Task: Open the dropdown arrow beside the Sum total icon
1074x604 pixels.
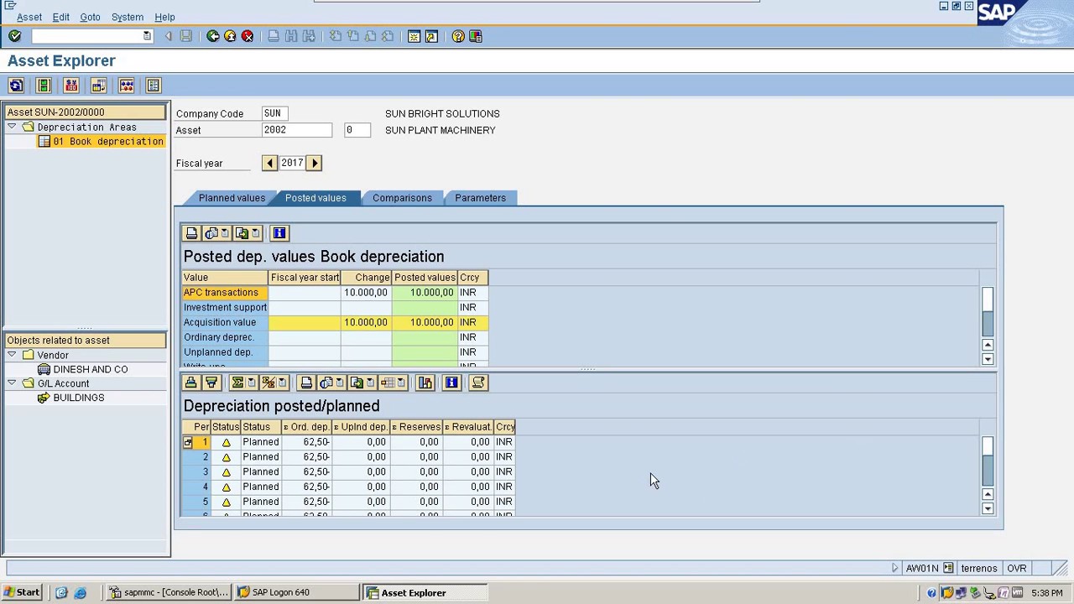Action: [251, 383]
